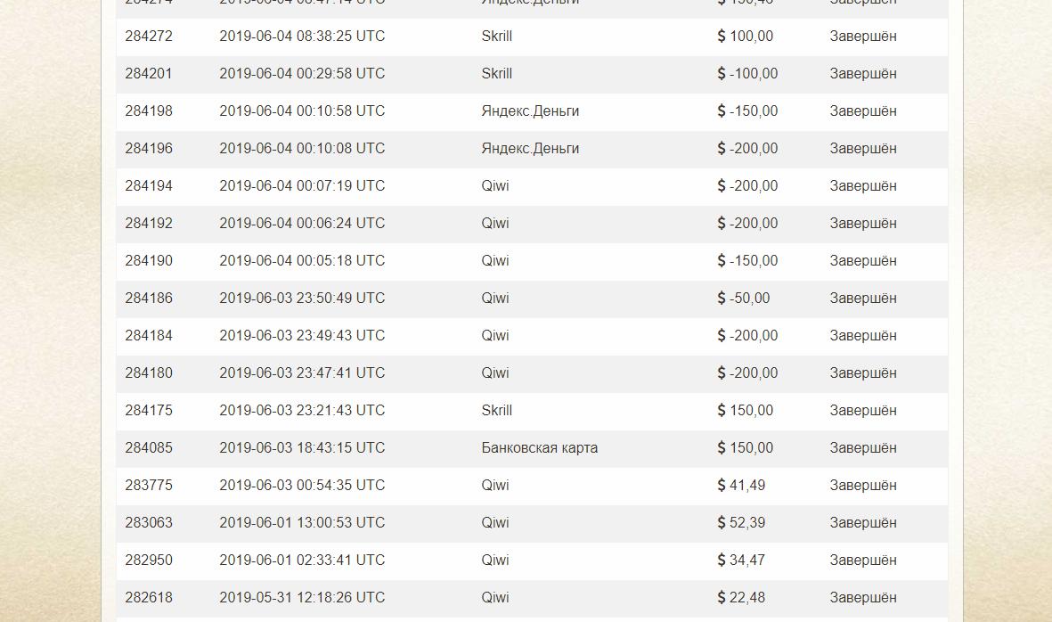This screenshot has height=622, width=1052.
Task: Select timestamp 2019-06-03 23:49:43 UTC
Action: 302,335
